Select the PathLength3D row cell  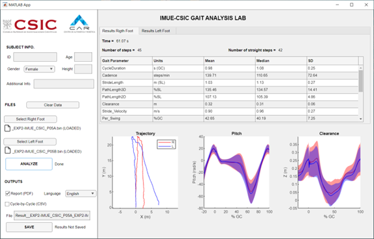[x=127, y=90]
